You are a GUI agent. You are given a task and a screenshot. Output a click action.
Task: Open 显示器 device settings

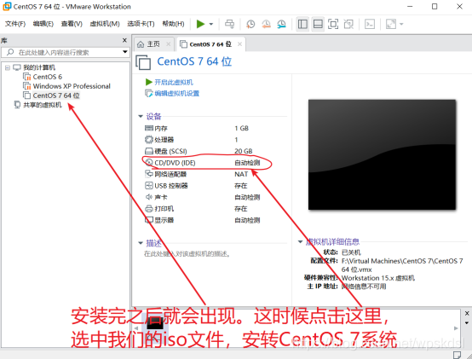(159, 220)
